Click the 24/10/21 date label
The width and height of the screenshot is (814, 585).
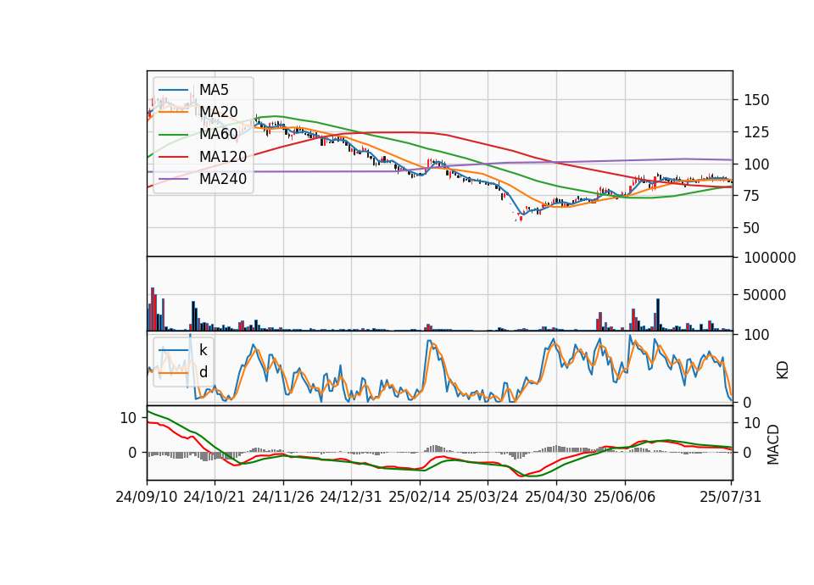(215, 497)
